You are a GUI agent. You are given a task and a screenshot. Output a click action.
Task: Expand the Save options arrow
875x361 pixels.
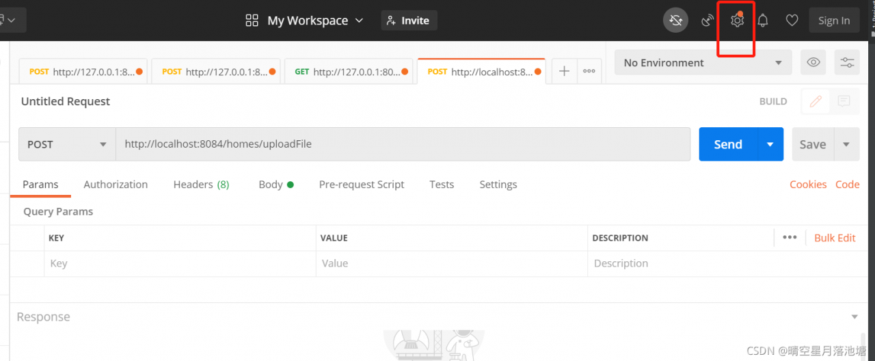tap(846, 144)
